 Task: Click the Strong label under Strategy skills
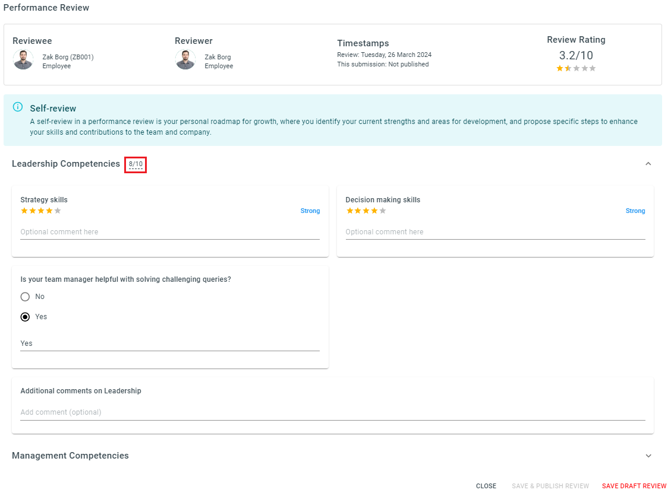point(310,211)
